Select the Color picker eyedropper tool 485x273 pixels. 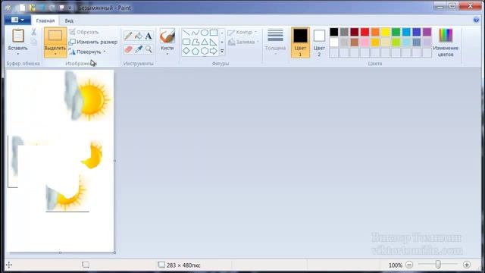point(139,49)
